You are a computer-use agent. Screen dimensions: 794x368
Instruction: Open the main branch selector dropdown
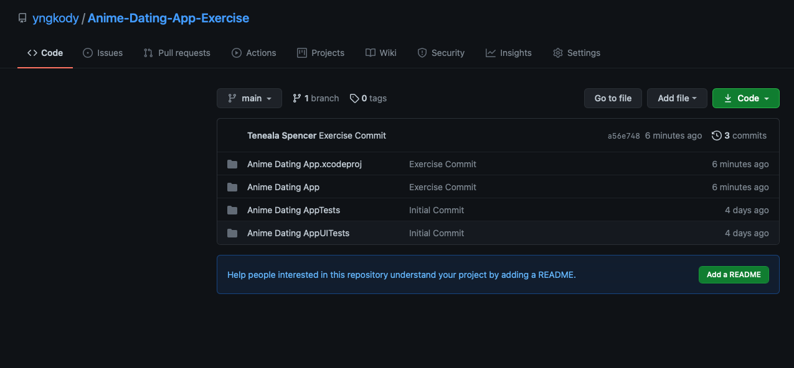(x=249, y=98)
